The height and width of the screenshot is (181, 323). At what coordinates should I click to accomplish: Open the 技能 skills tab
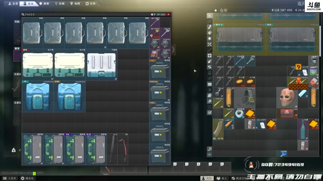tap(60, 4)
